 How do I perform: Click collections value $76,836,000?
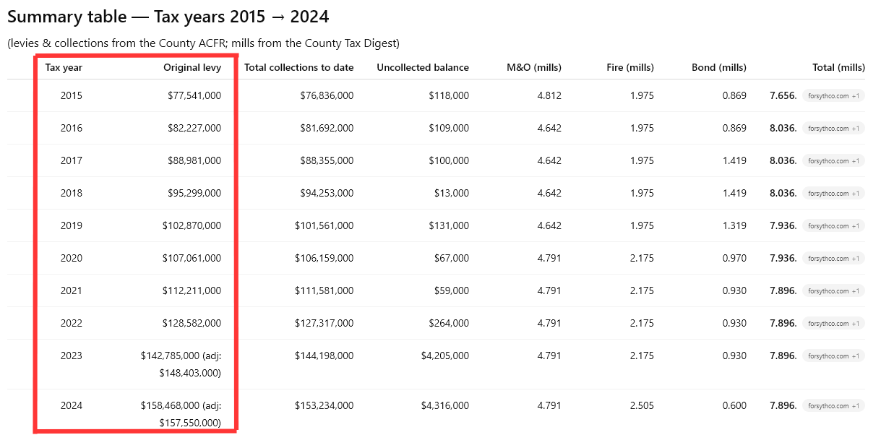point(327,95)
